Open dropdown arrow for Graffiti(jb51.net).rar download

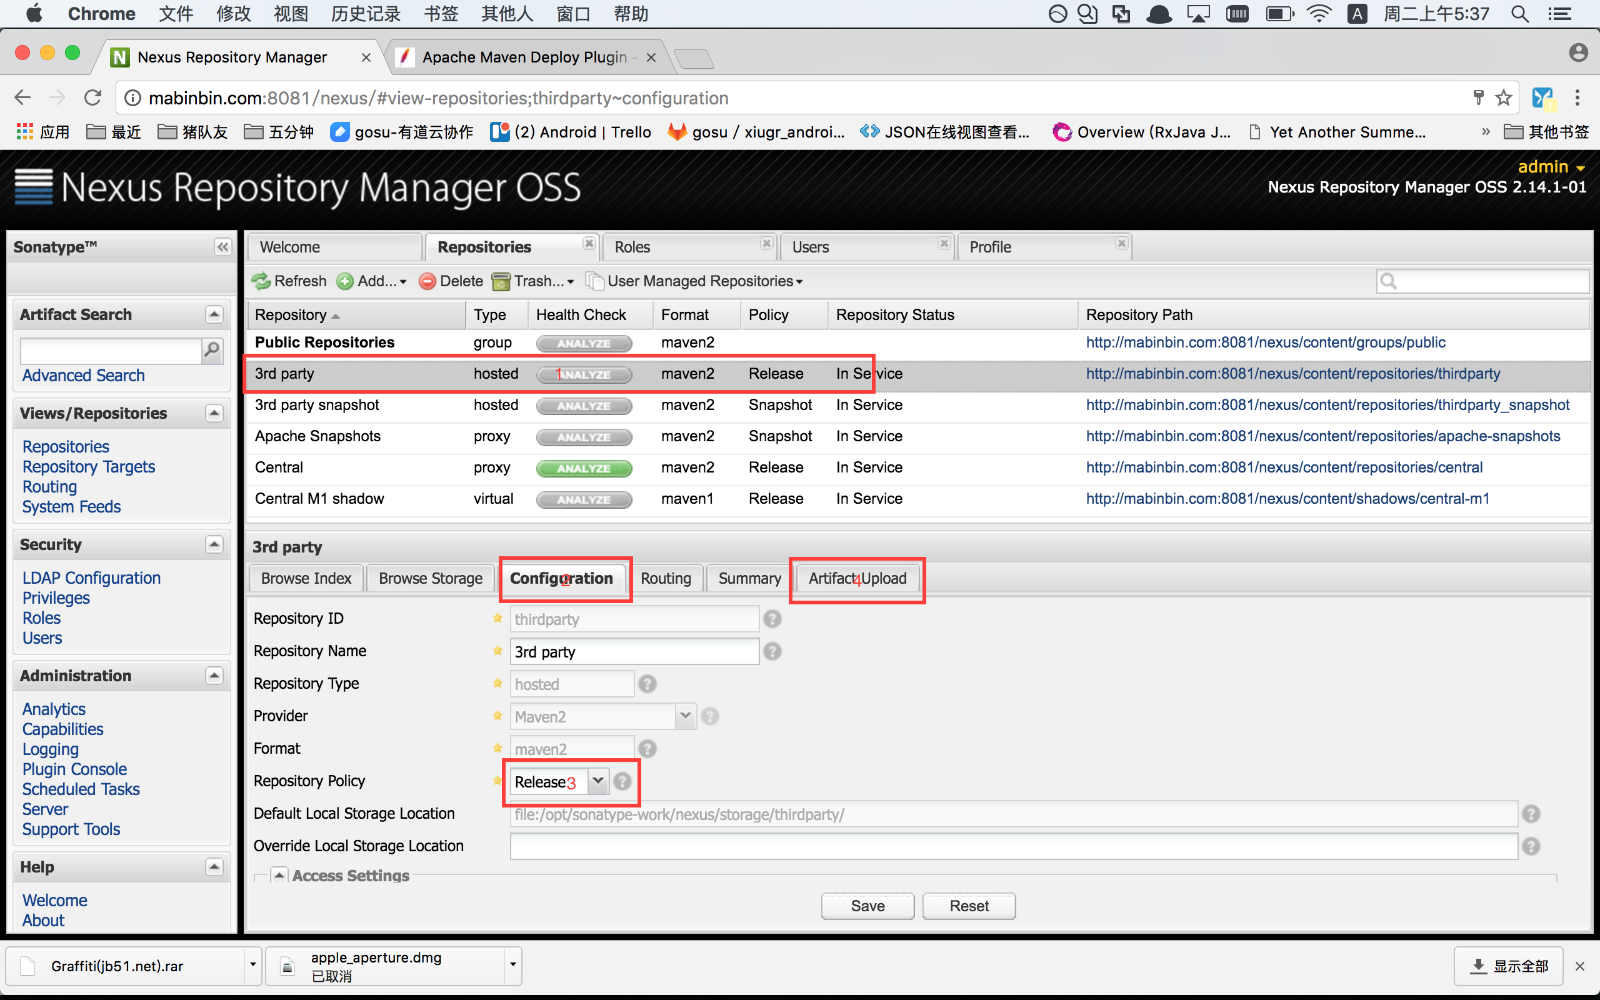point(252,964)
